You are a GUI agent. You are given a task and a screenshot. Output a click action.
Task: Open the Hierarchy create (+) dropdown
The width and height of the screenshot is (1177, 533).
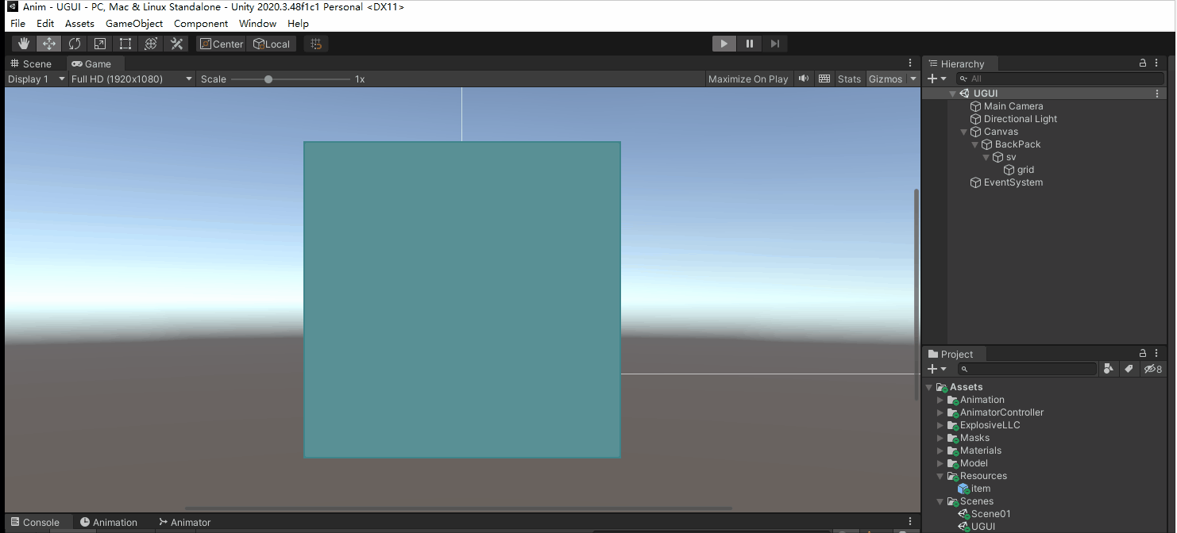(937, 79)
